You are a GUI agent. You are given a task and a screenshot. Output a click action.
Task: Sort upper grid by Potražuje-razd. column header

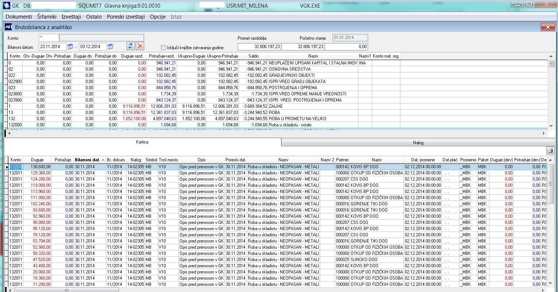point(162,56)
